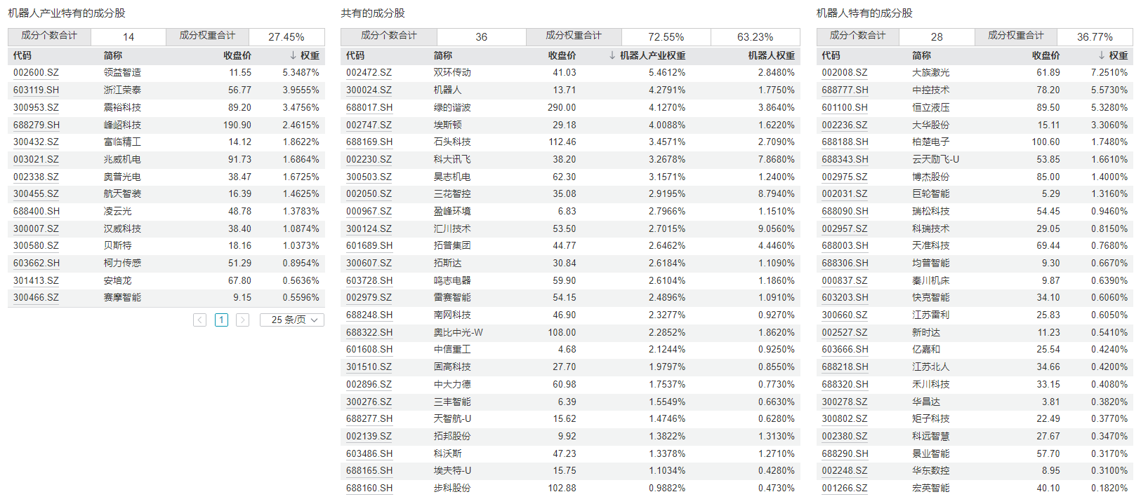Click 收盘价 header in the left table
1141x499 pixels.
237,55
